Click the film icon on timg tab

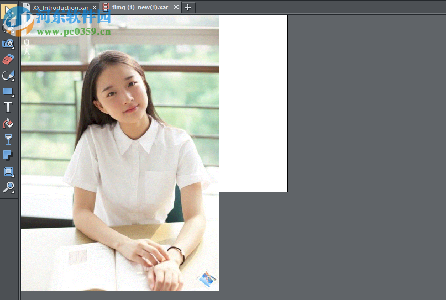[x=106, y=7]
